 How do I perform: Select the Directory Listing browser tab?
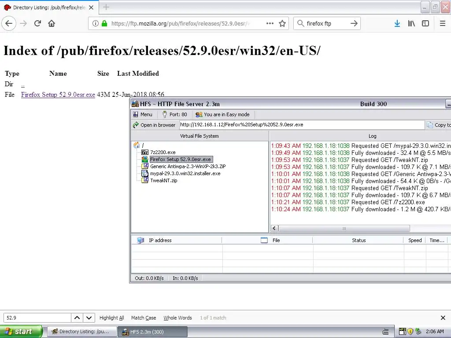coord(49,7)
